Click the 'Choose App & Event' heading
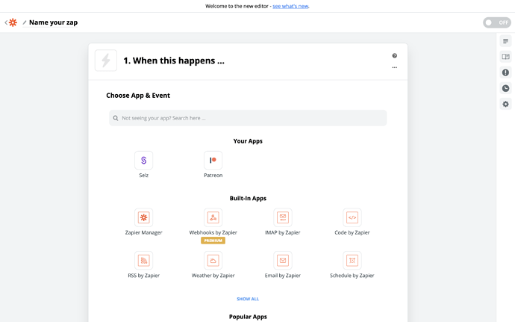 tap(138, 96)
